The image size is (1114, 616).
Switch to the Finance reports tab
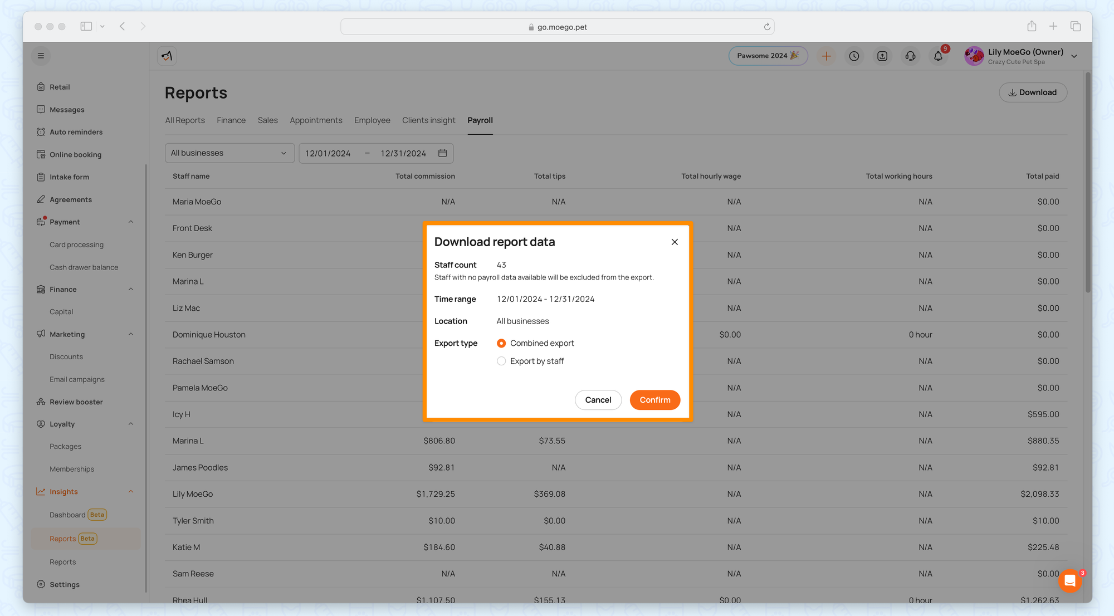(x=231, y=120)
